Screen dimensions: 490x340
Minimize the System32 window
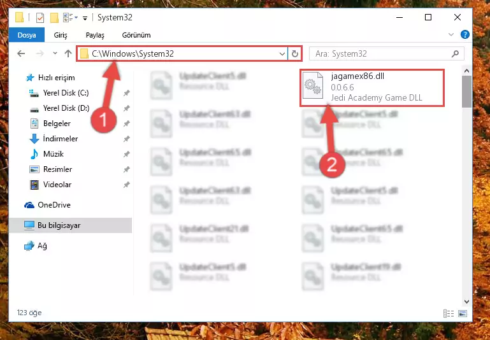tap(399, 17)
